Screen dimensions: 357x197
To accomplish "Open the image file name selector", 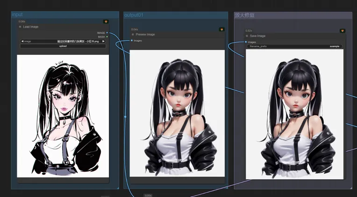I will pos(63,41).
